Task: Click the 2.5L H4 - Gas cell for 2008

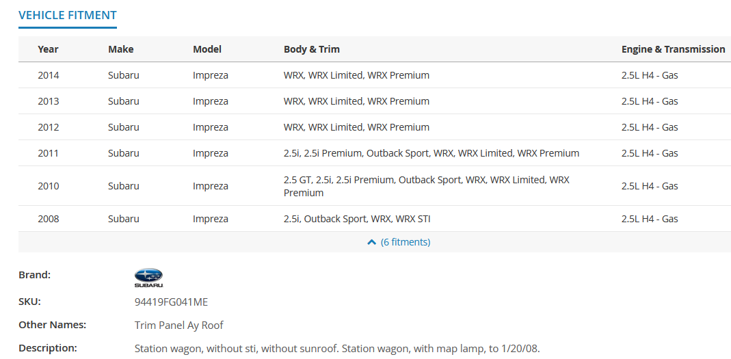Action: coord(650,219)
